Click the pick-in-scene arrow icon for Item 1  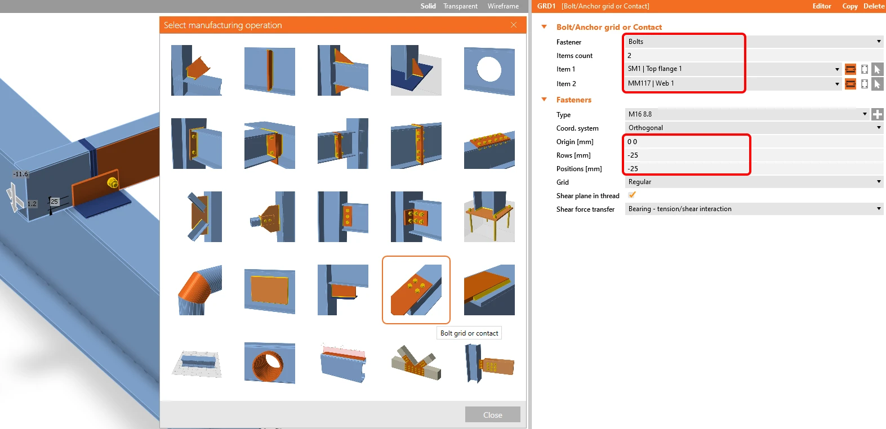[877, 69]
